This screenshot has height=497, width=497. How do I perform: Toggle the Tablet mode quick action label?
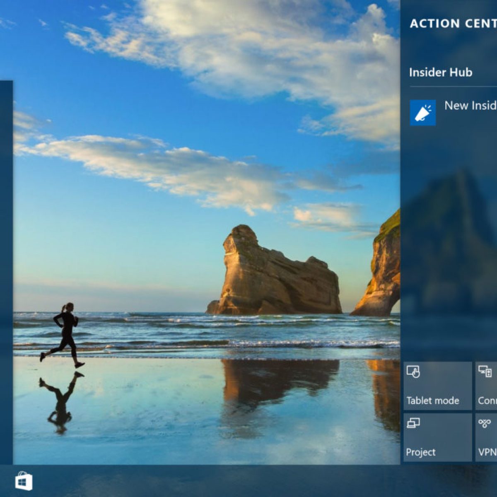coord(432,400)
